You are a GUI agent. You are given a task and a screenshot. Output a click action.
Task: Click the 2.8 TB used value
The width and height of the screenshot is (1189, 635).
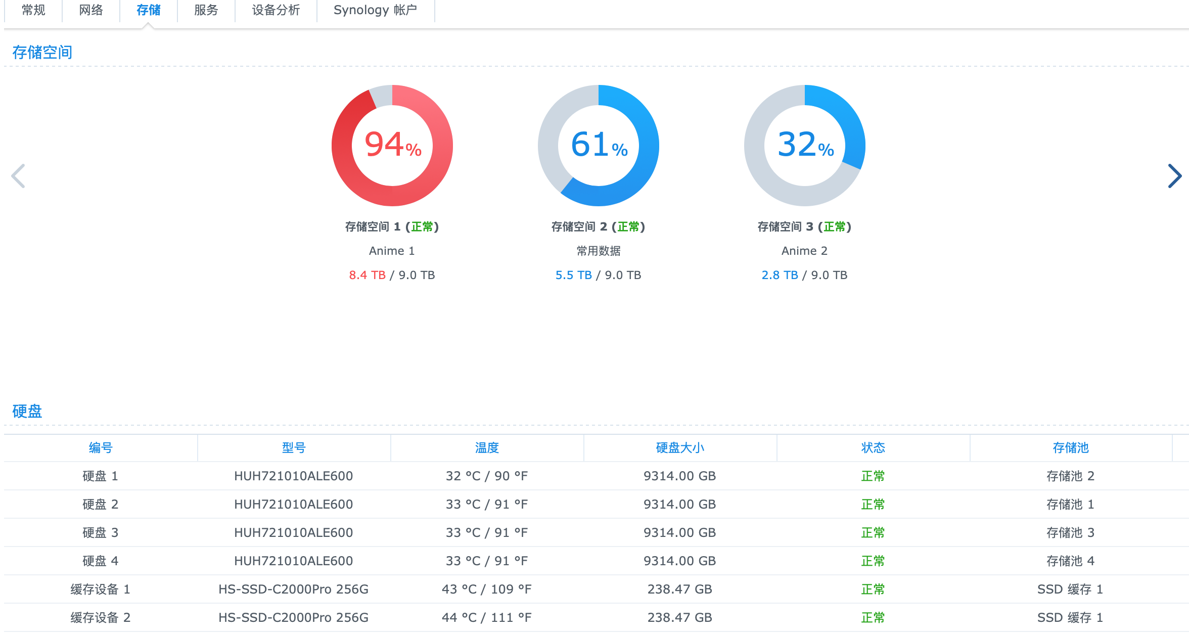[x=780, y=275]
